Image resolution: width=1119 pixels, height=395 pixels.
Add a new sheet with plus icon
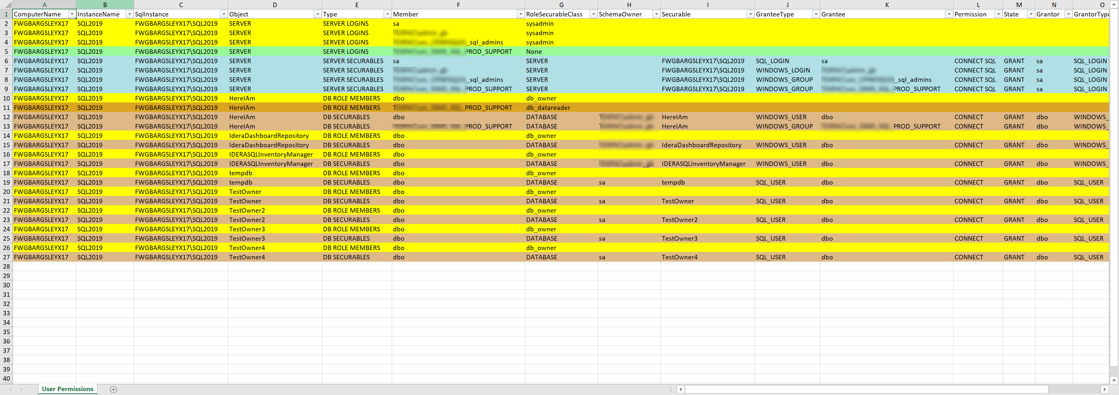113,389
